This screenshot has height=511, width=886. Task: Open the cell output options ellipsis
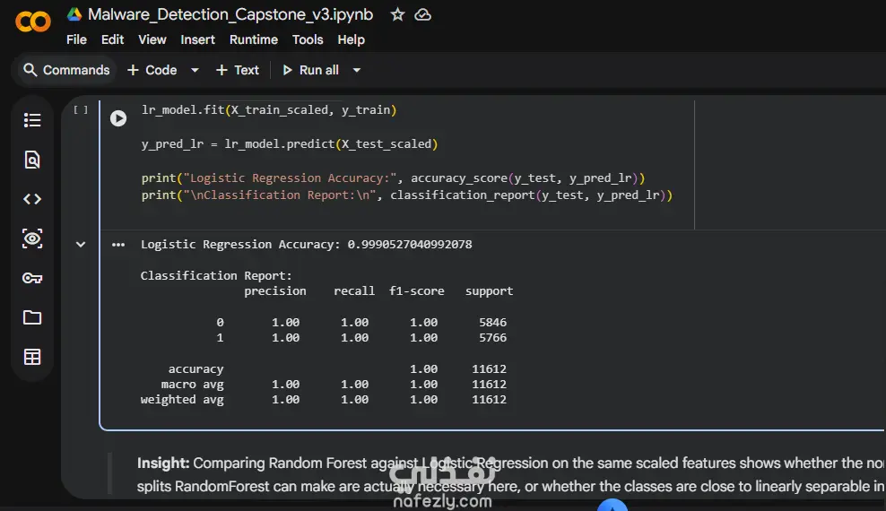(118, 245)
